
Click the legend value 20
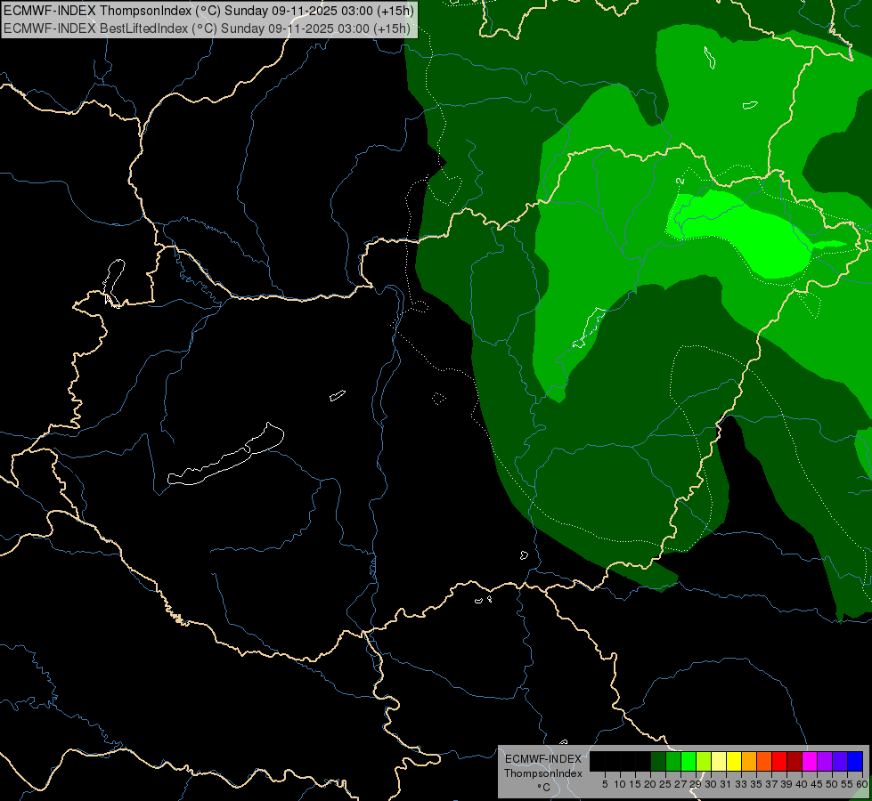click(x=650, y=784)
